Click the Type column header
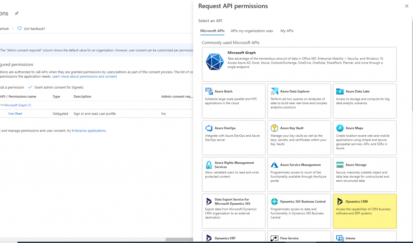The image size is (413, 243). click(x=56, y=97)
